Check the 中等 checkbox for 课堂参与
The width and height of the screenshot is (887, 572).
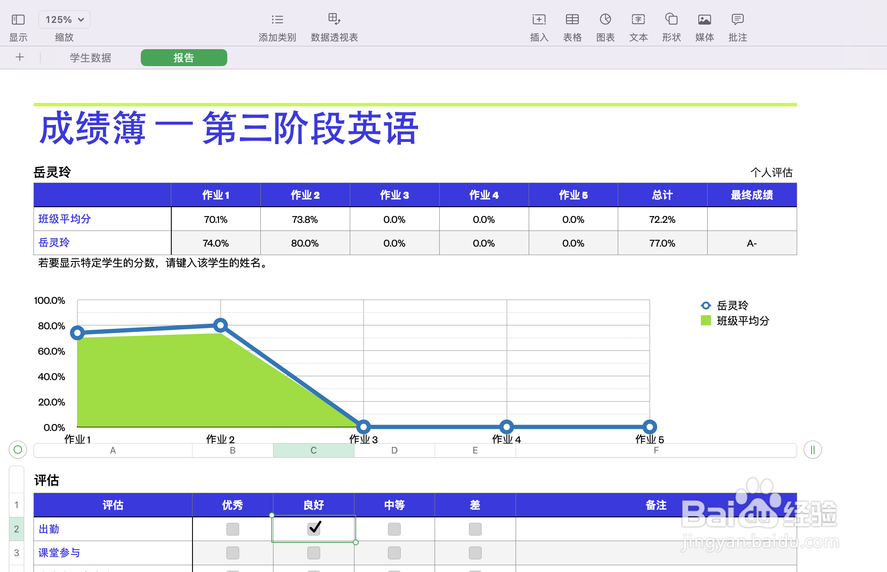pyautogui.click(x=394, y=553)
